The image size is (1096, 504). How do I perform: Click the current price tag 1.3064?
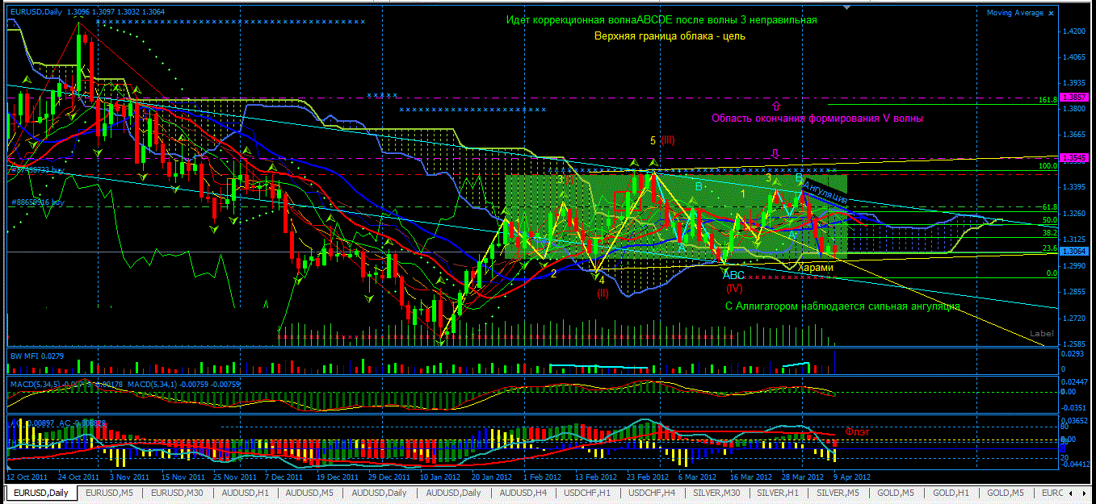tap(1073, 252)
